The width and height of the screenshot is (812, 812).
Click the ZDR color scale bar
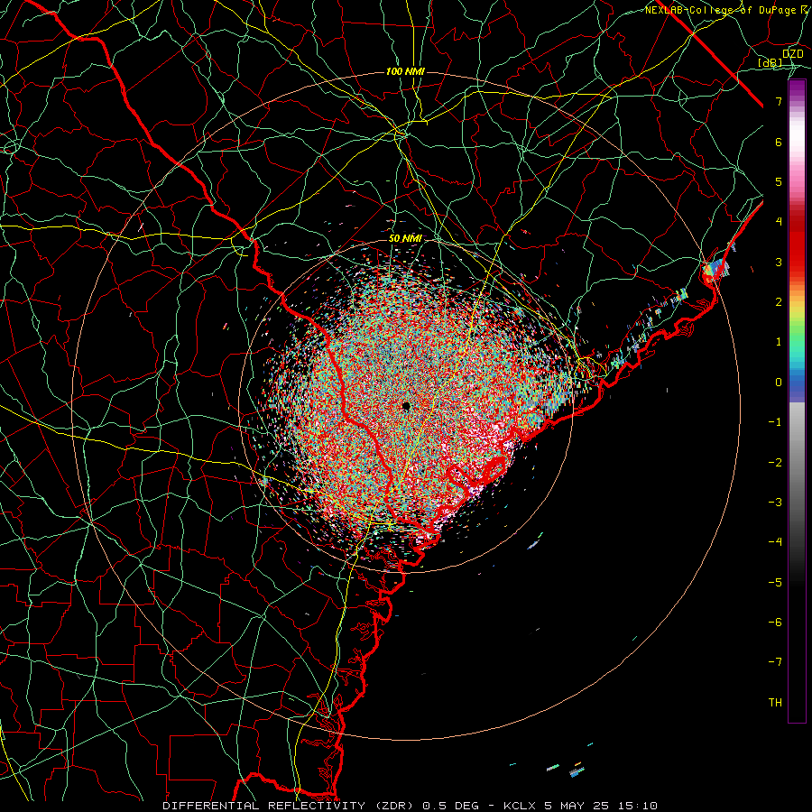(797, 401)
